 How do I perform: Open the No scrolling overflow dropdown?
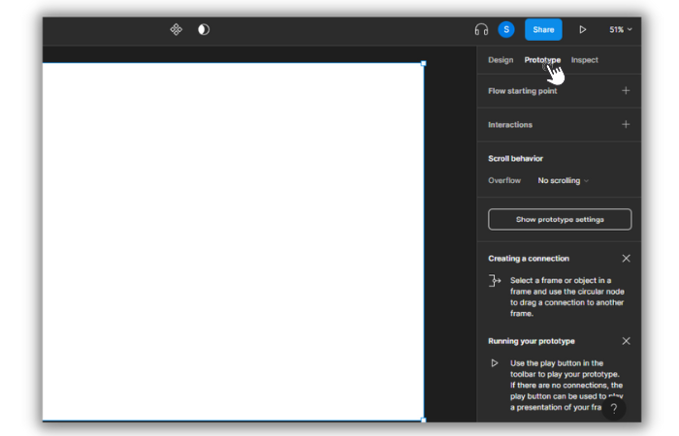tap(563, 180)
